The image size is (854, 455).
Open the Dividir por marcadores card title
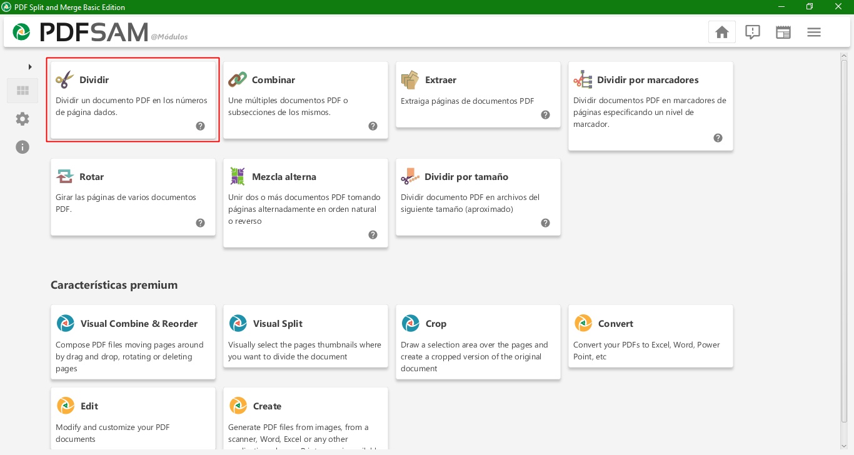(x=648, y=80)
